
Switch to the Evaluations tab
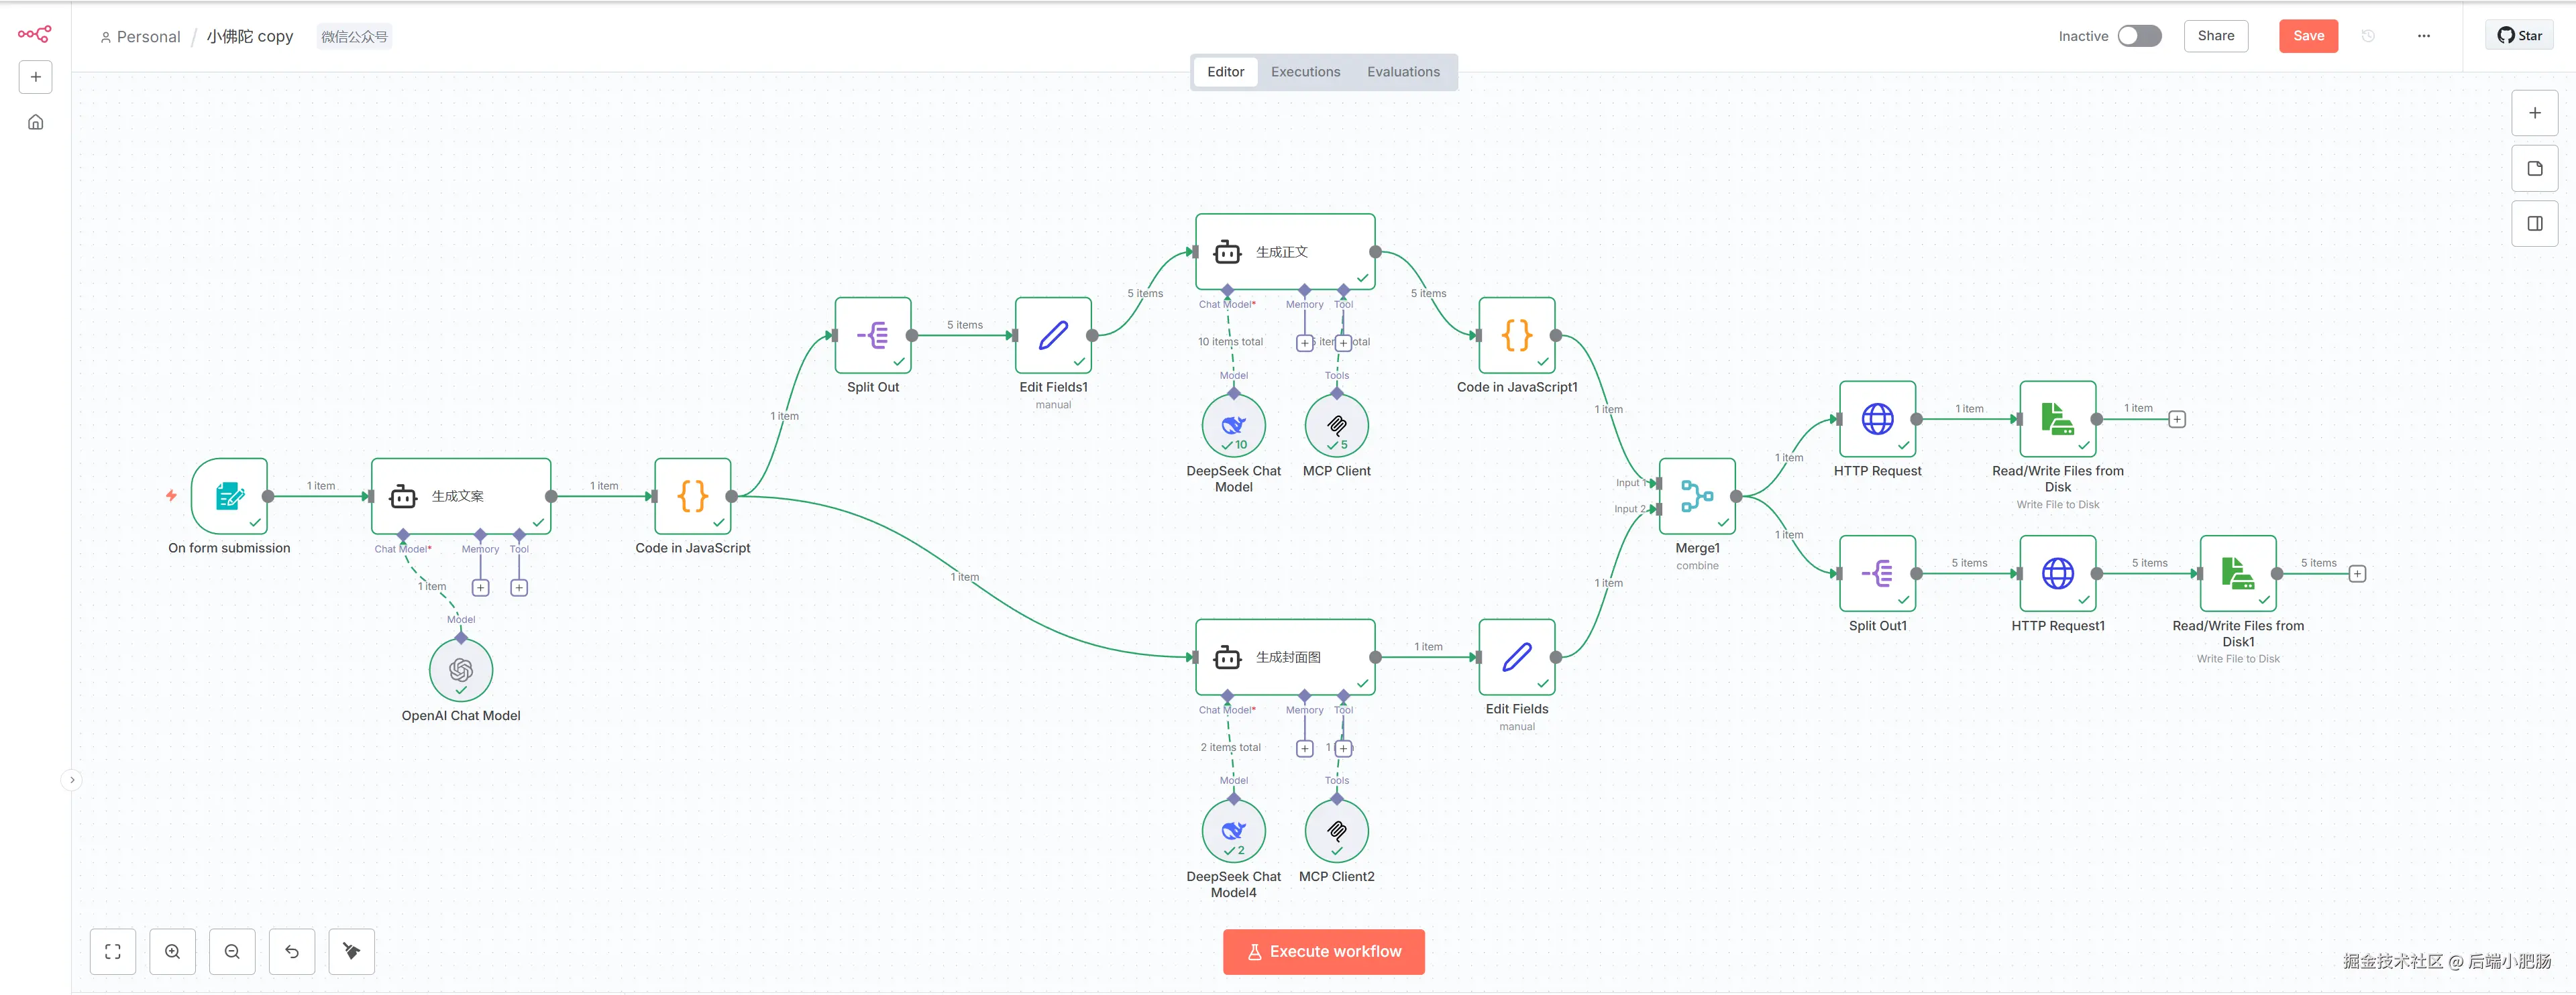tap(1403, 72)
